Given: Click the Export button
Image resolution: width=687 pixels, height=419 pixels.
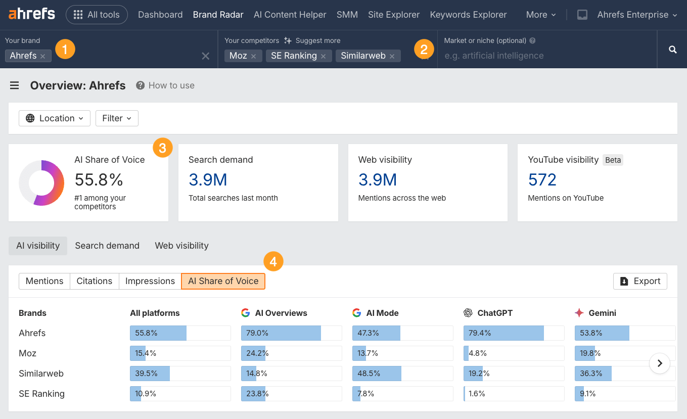Looking at the screenshot, I should point(640,281).
